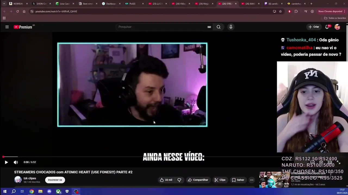
Task: View site information icon in address bar
Action: pyautogui.click(x=32, y=11)
